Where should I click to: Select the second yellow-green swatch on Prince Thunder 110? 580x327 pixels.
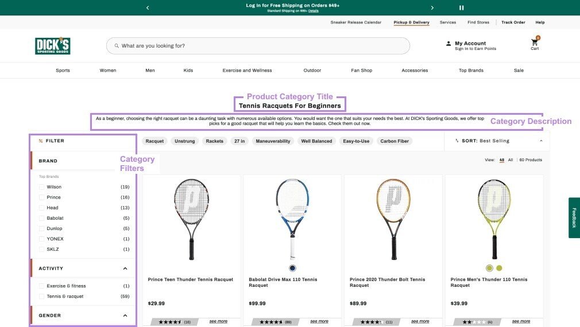click(x=499, y=268)
